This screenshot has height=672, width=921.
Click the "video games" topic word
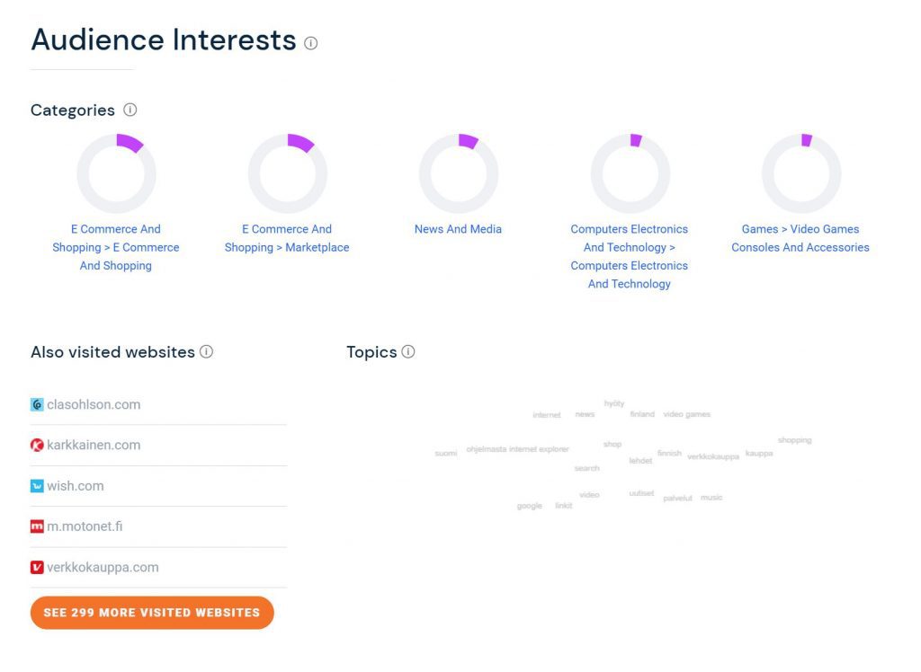tap(686, 414)
